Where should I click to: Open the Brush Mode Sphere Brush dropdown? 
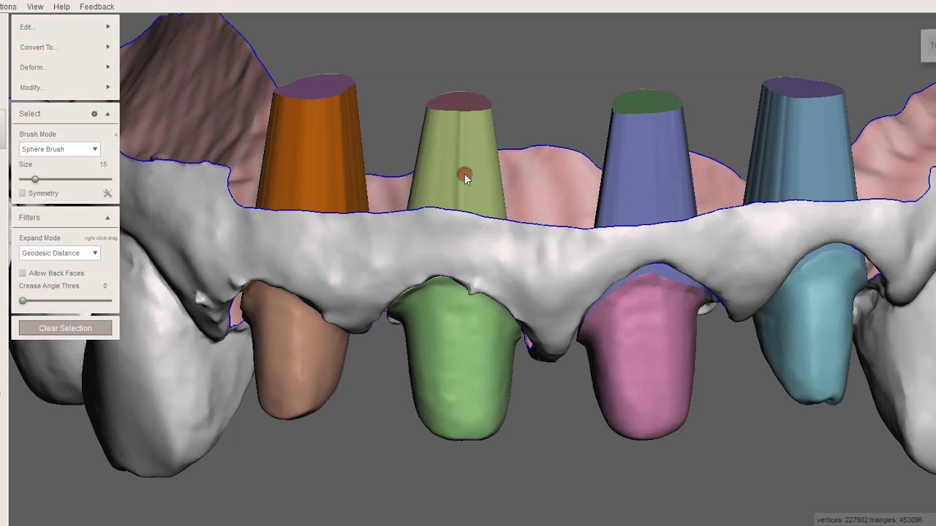tap(59, 149)
